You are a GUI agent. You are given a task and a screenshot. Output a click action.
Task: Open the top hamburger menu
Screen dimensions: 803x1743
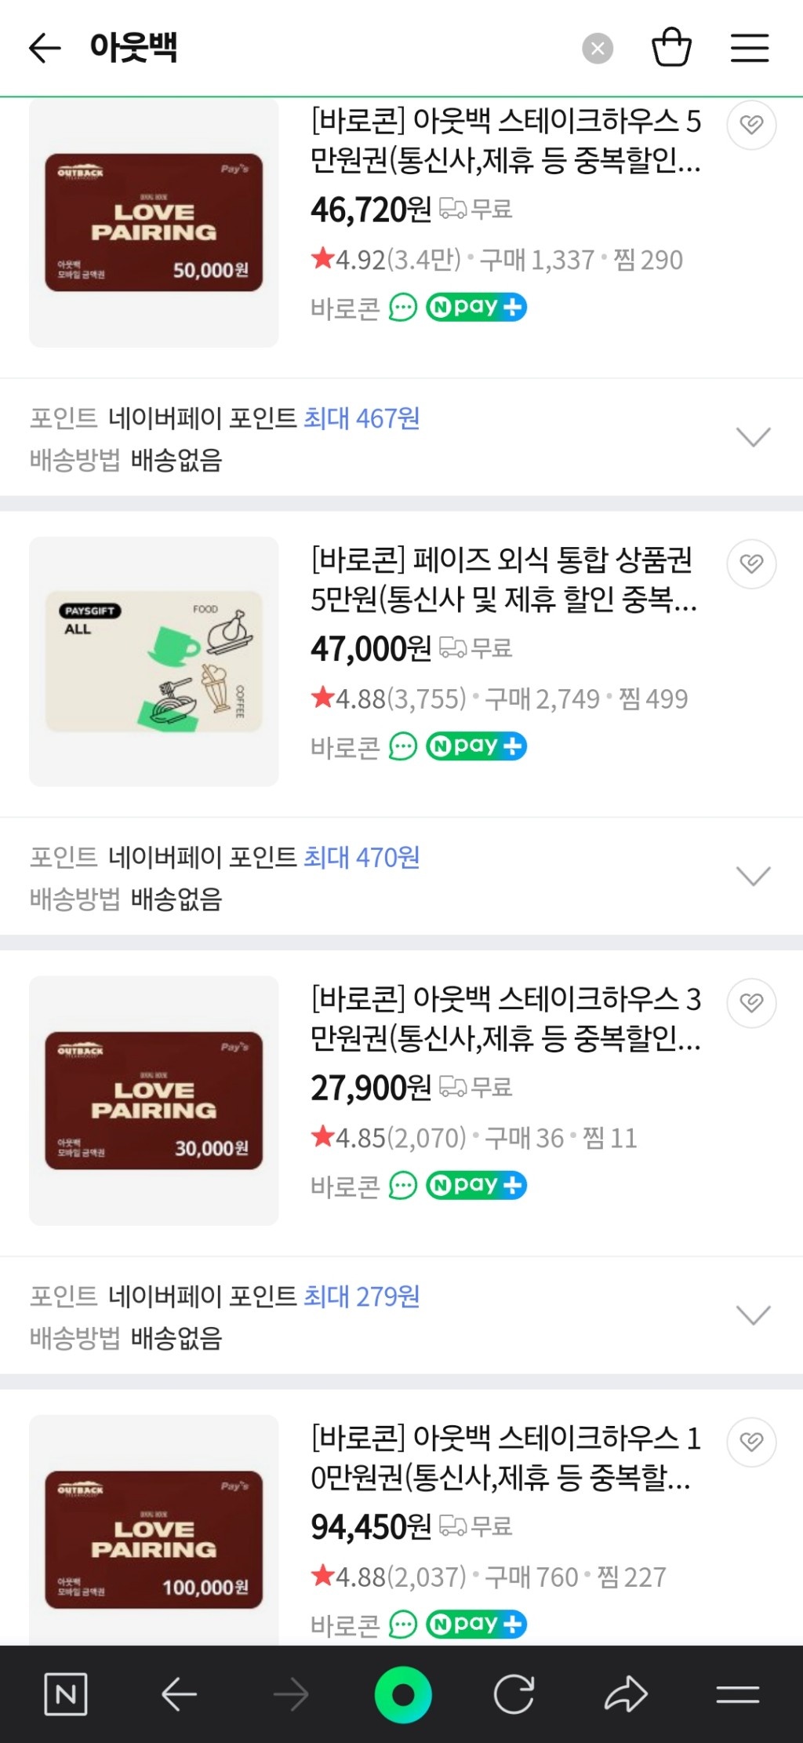click(750, 48)
